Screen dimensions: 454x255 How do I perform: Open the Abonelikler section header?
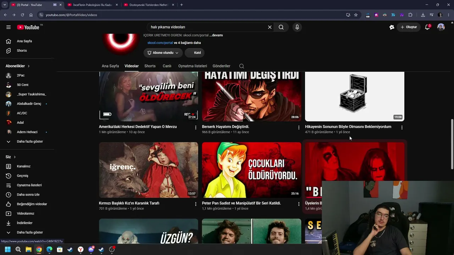point(18,66)
